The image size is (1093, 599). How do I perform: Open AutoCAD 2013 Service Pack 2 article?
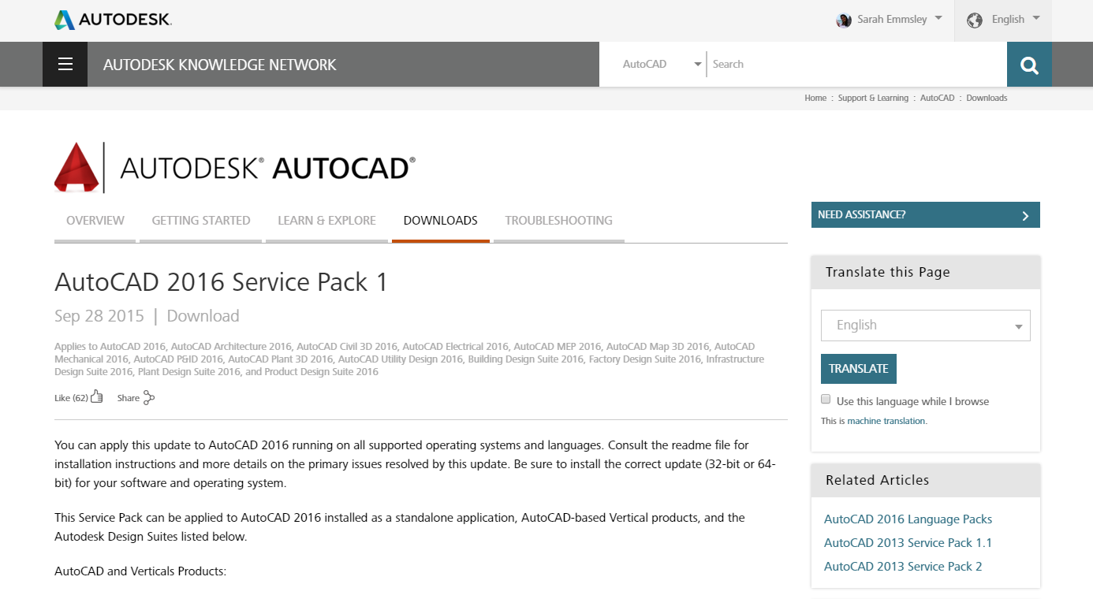903,567
